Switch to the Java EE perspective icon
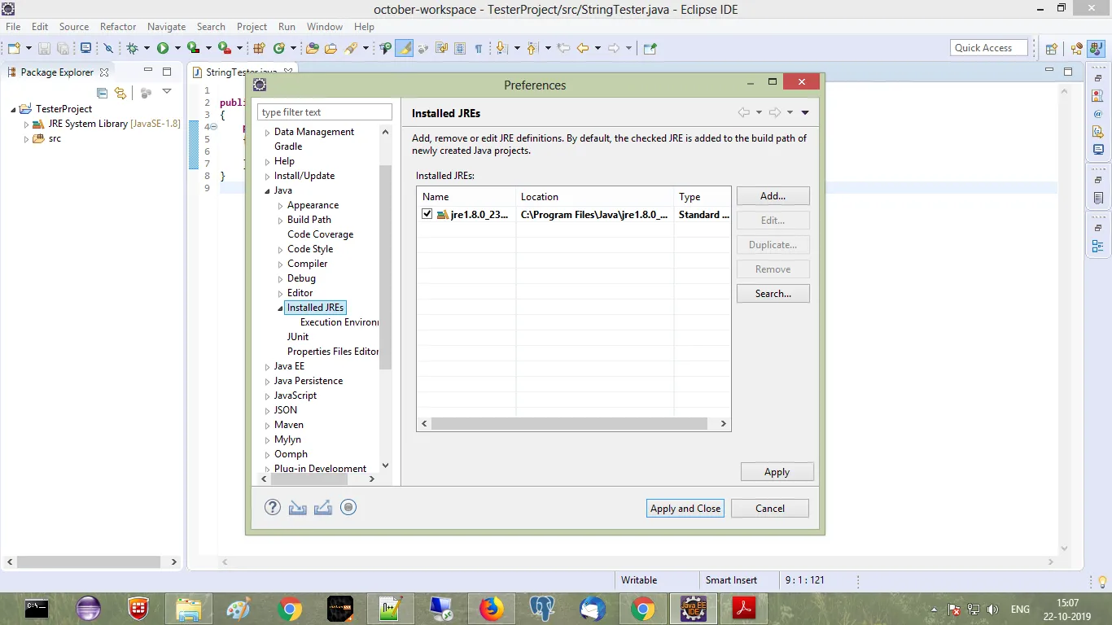1112x625 pixels. tap(1078, 49)
